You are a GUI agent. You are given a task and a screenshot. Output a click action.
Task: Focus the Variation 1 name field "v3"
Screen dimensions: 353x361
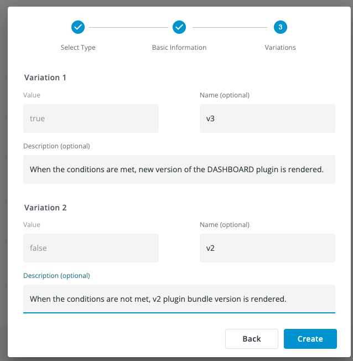tap(267, 118)
